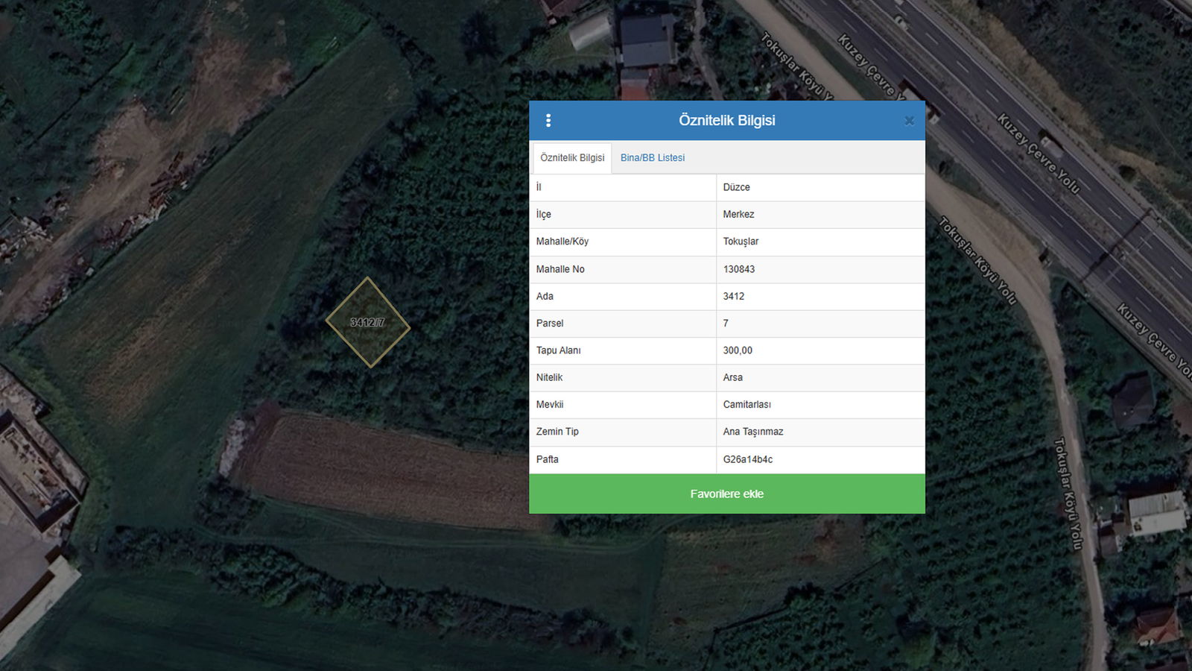Click the Tapu Alanı value 300,00
This screenshot has width=1192, height=671.
[x=738, y=350]
